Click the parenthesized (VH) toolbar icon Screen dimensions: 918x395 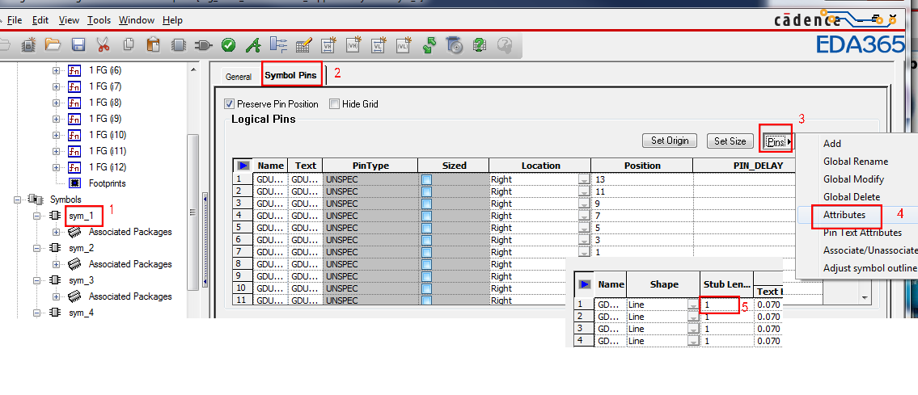pos(353,44)
